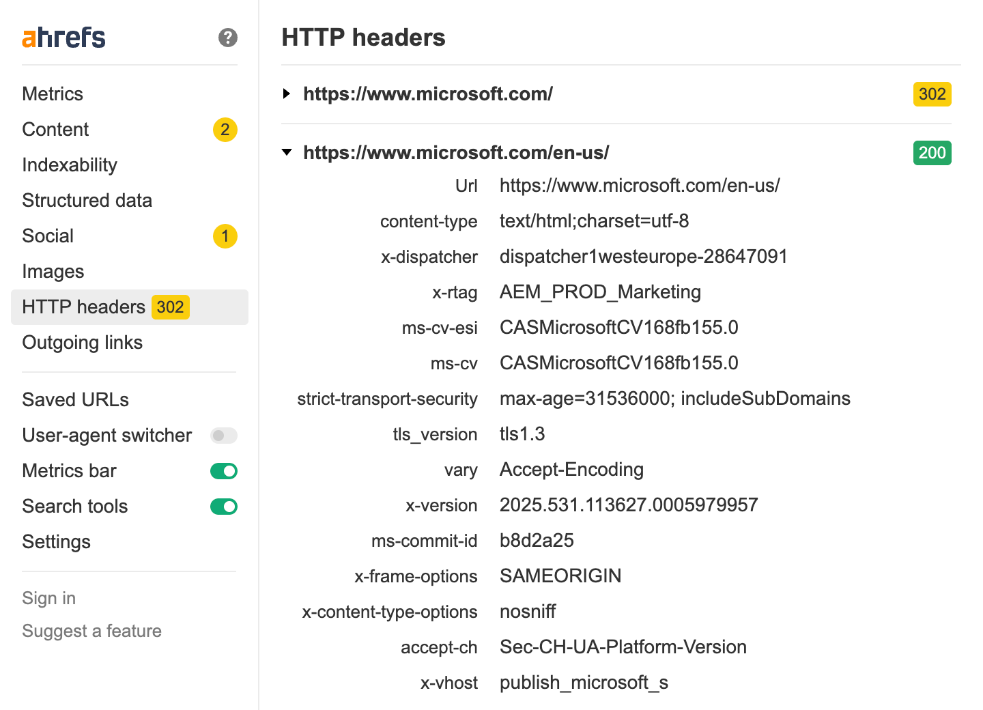This screenshot has width=983, height=710.
Task: Click the vary value Accept-Encoding
Action: point(572,470)
